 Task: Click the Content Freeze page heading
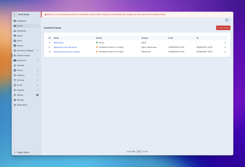[x=53, y=28]
